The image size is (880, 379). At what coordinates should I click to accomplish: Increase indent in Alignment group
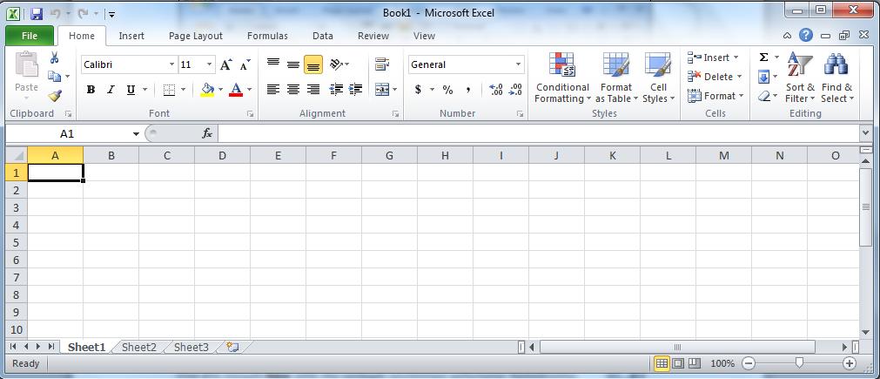(x=355, y=89)
